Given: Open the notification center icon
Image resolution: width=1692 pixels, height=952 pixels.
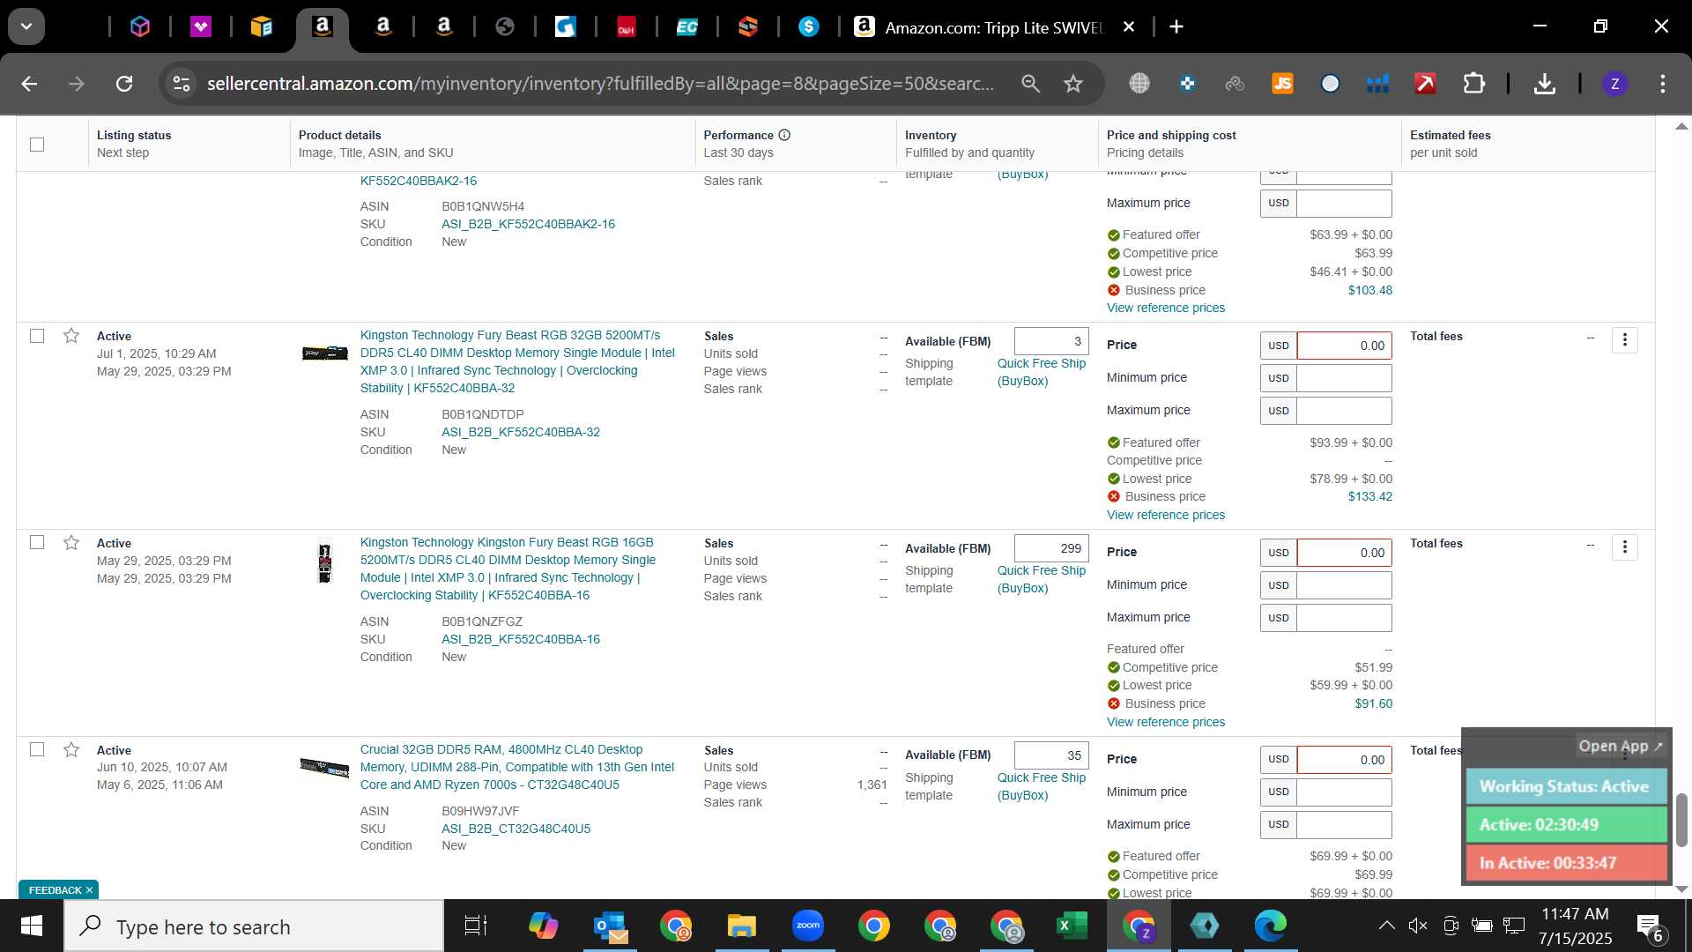Looking at the screenshot, I should [1650, 927].
